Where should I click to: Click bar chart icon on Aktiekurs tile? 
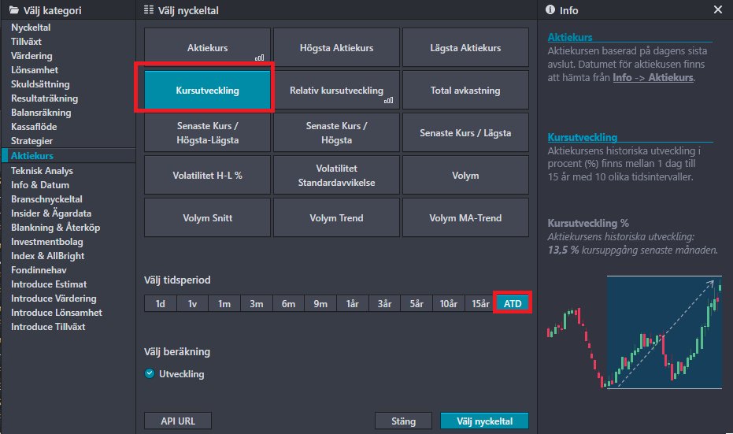[x=260, y=57]
